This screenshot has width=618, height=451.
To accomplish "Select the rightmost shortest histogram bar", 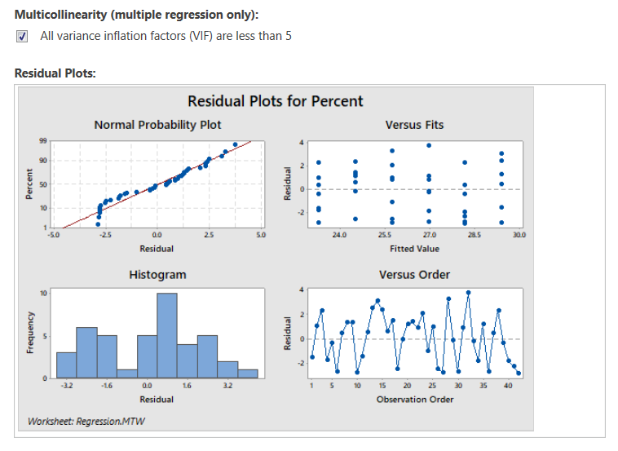I will coord(248,374).
